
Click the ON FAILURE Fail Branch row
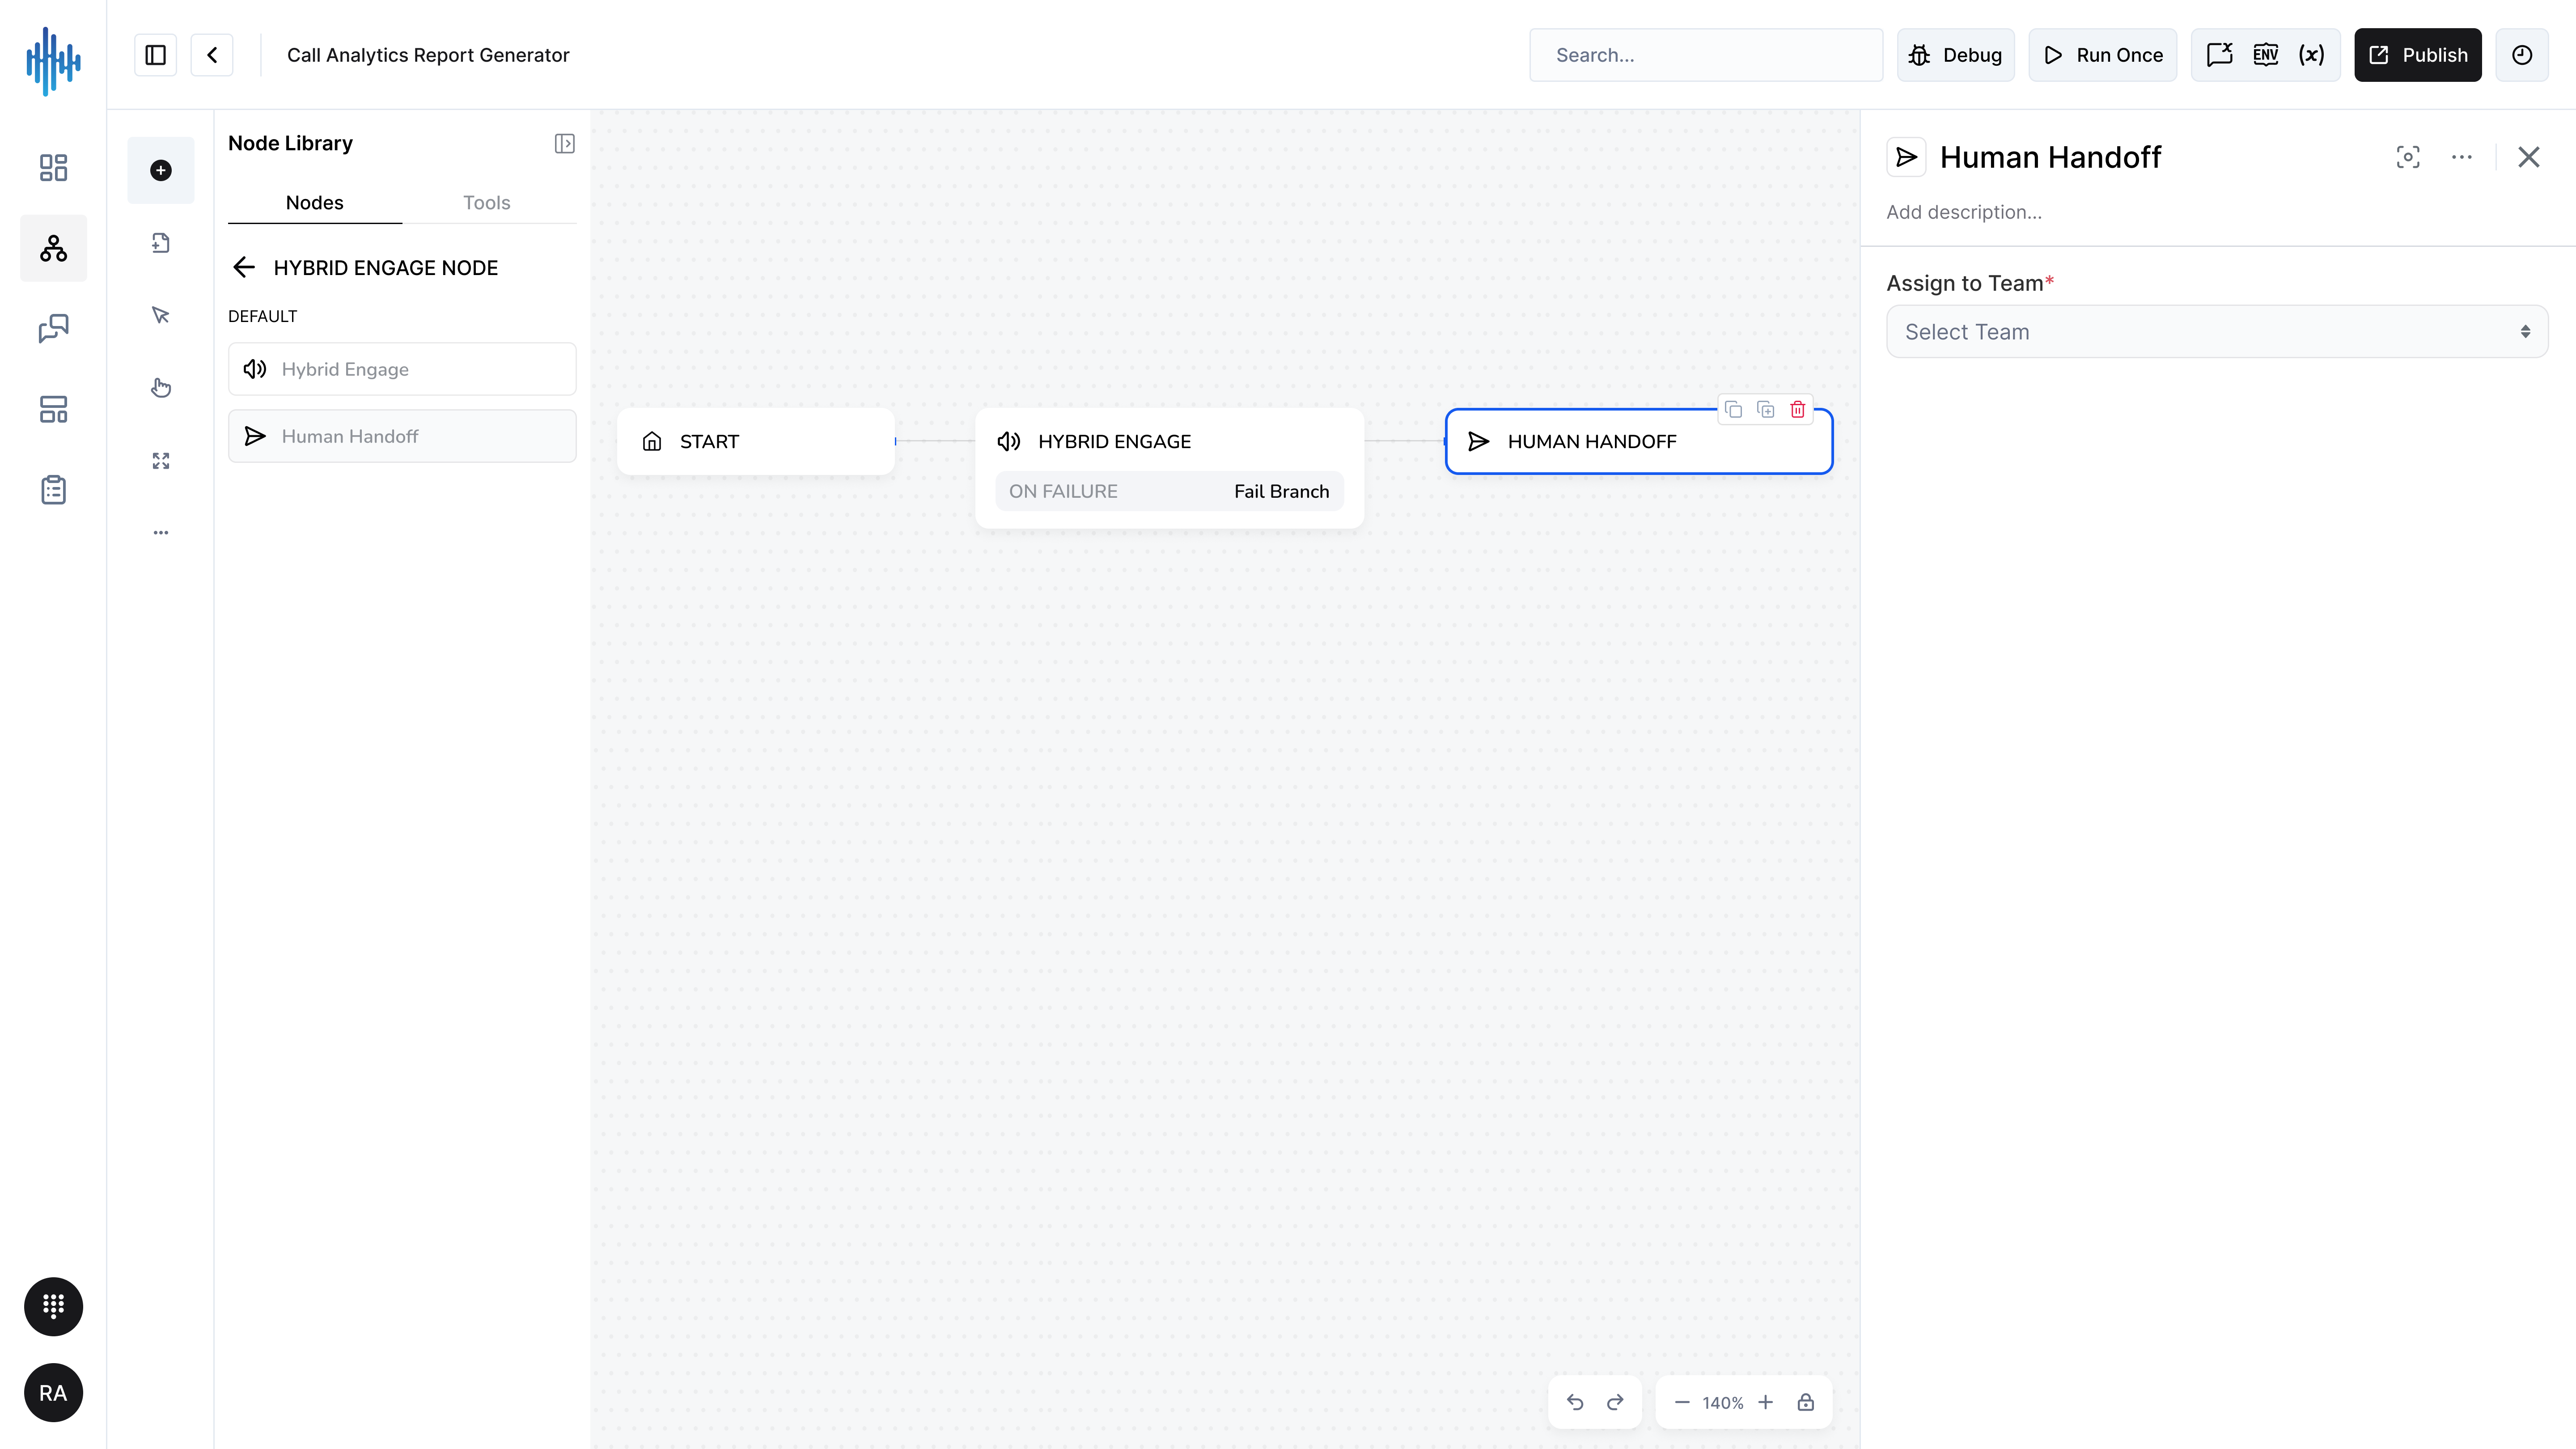coord(1169,491)
